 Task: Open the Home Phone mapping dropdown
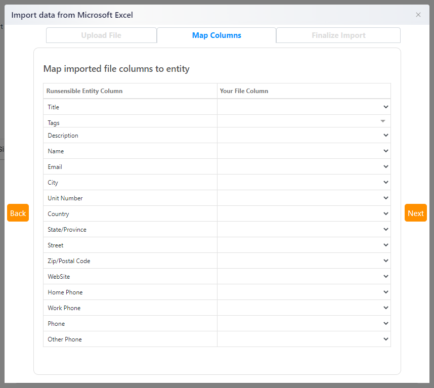[304, 292]
